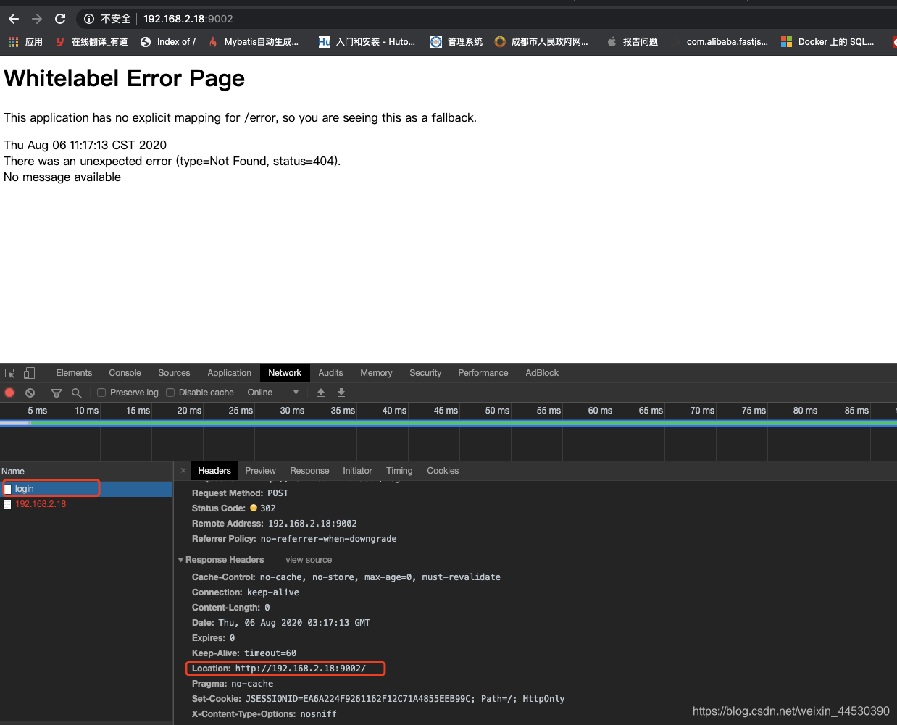The width and height of the screenshot is (897, 725).
Task: Open the 管理系统 bookmark
Action: (x=456, y=42)
